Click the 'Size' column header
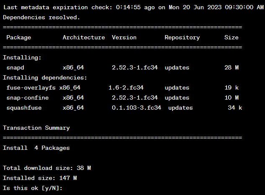 pos(232,38)
